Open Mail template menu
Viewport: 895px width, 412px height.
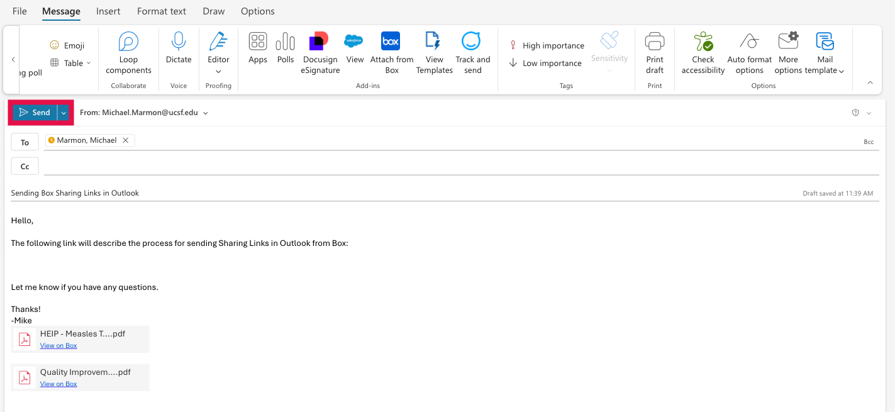pyautogui.click(x=825, y=53)
